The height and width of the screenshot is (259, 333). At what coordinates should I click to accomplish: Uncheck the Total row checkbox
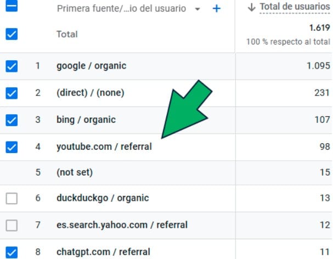12,34
